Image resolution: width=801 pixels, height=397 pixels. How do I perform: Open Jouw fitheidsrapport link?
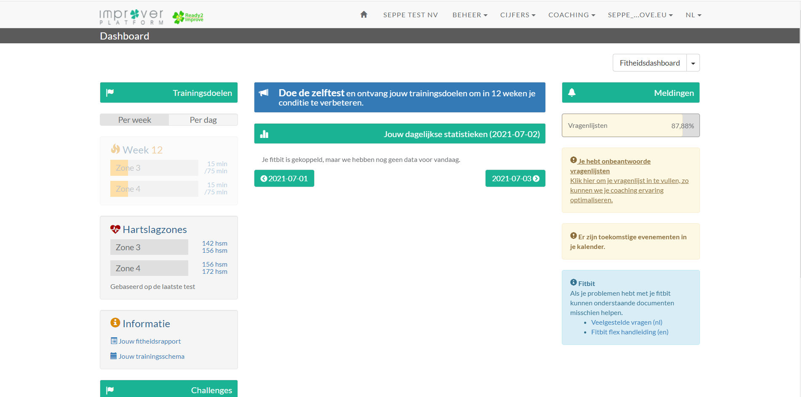click(150, 341)
